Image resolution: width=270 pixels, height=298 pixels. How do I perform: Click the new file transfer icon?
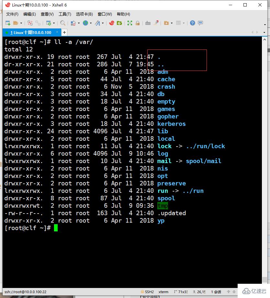pyautogui.click(x=166, y=23)
